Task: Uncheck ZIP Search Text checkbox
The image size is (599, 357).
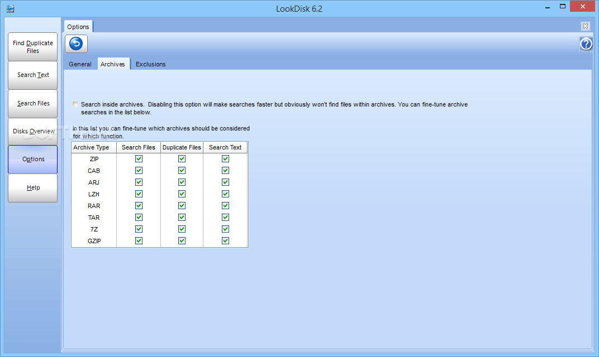Action: click(x=225, y=158)
